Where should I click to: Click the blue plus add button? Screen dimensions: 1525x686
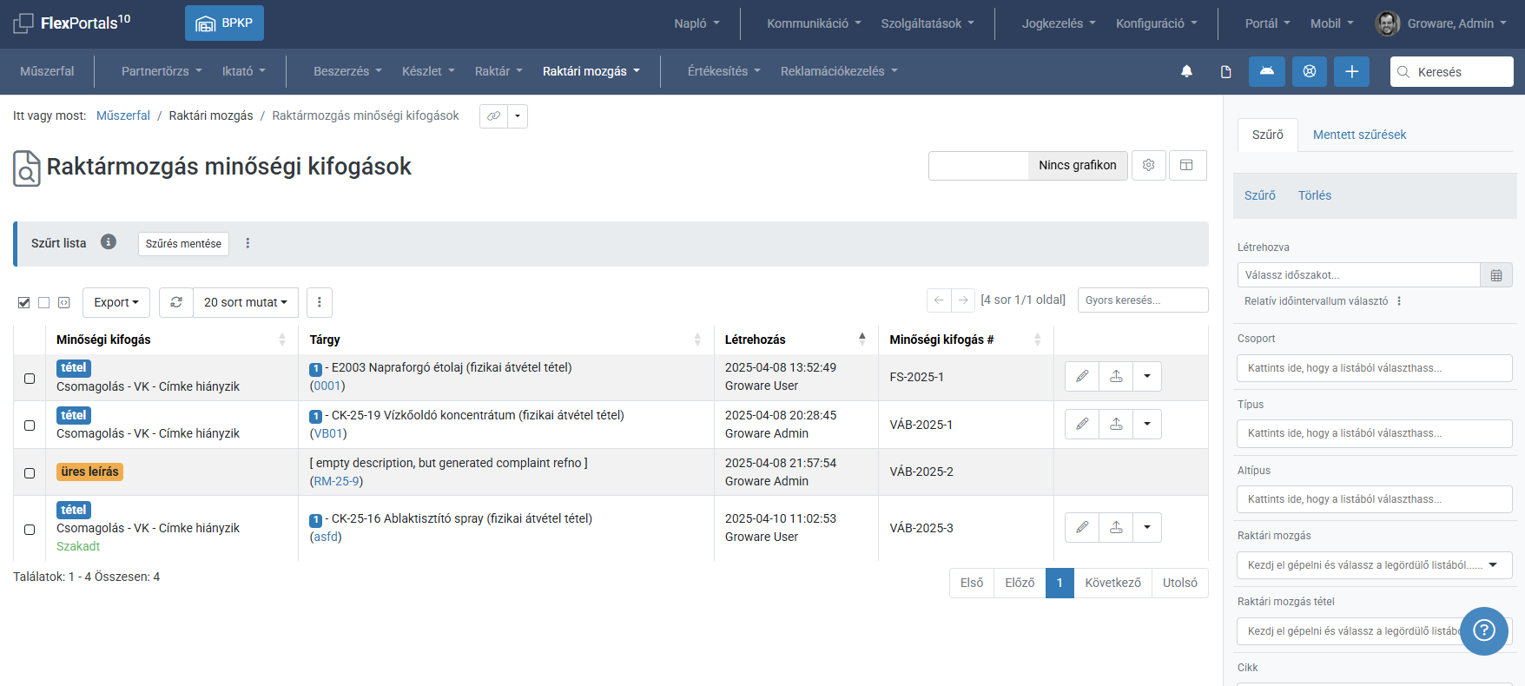(1352, 71)
